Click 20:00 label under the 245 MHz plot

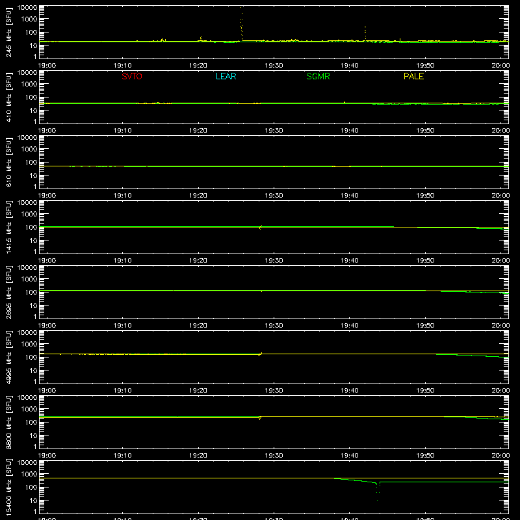[x=500, y=66]
